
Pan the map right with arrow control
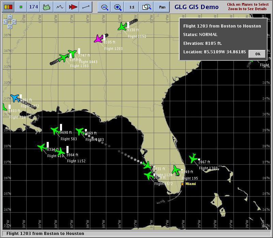(x=14, y=22)
